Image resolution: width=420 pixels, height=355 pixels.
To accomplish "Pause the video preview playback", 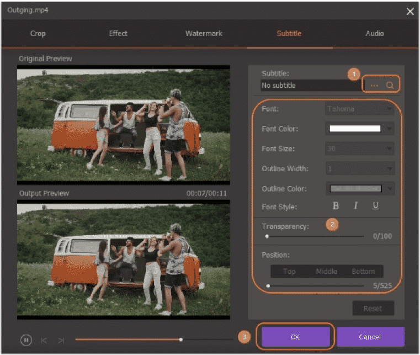I will (26, 340).
